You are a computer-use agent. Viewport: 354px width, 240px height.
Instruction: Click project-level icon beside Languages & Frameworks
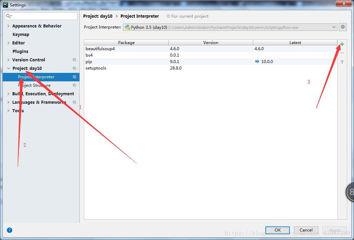74,102
